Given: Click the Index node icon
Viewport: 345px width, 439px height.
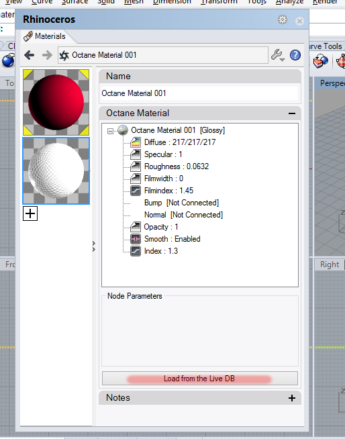Looking at the screenshot, I should [x=136, y=251].
